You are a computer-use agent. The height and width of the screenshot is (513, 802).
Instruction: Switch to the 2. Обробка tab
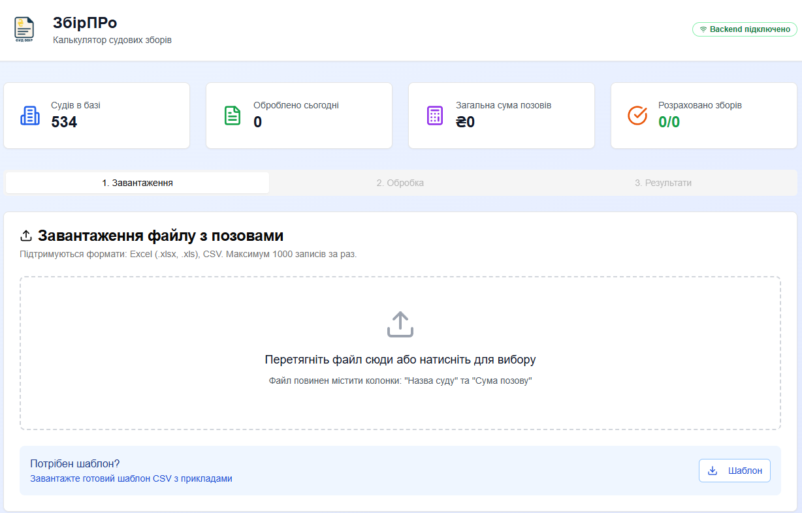[401, 183]
